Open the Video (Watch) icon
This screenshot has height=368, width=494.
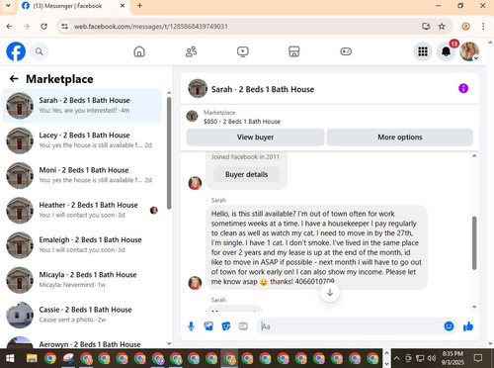pos(243,51)
